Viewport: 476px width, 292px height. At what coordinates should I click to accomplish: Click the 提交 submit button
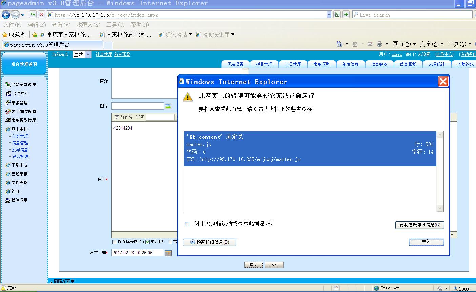(x=253, y=265)
